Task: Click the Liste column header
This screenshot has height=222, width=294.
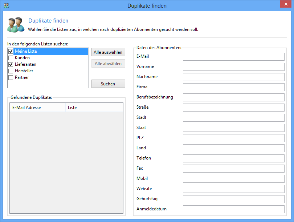Action: coord(93,108)
